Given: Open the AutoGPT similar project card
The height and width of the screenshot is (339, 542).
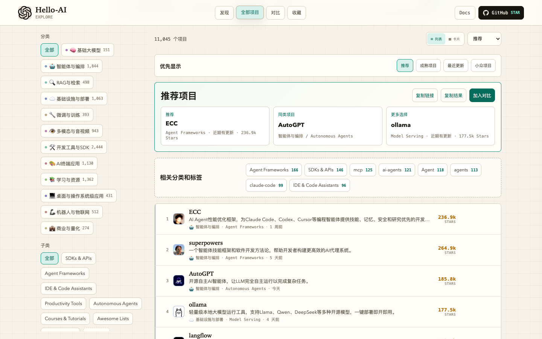Looking at the screenshot, I should [328, 126].
